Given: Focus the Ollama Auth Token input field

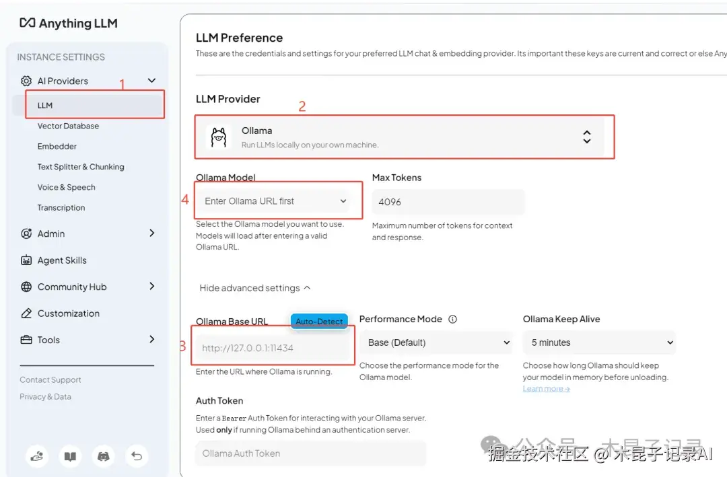Looking at the screenshot, I should coord(310,453).
